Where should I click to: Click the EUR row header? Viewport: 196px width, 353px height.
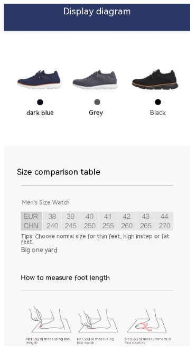point(32,216)
